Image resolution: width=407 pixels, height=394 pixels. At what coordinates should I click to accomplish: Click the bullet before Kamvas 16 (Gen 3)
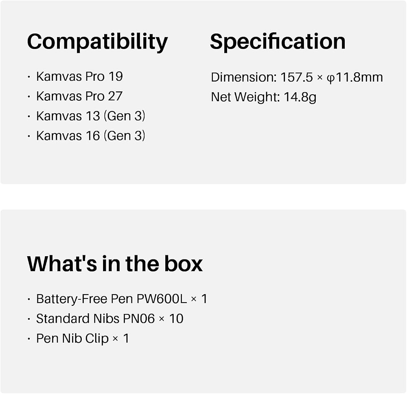pyautogui.click(x=29, y=136)
